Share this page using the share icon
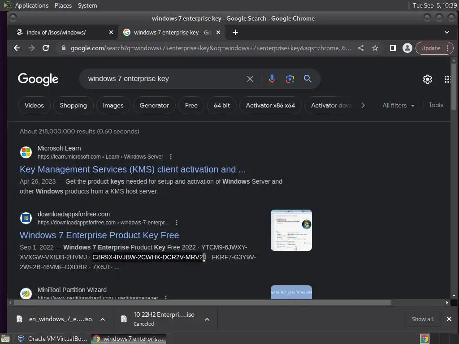 tap(361, 48)
